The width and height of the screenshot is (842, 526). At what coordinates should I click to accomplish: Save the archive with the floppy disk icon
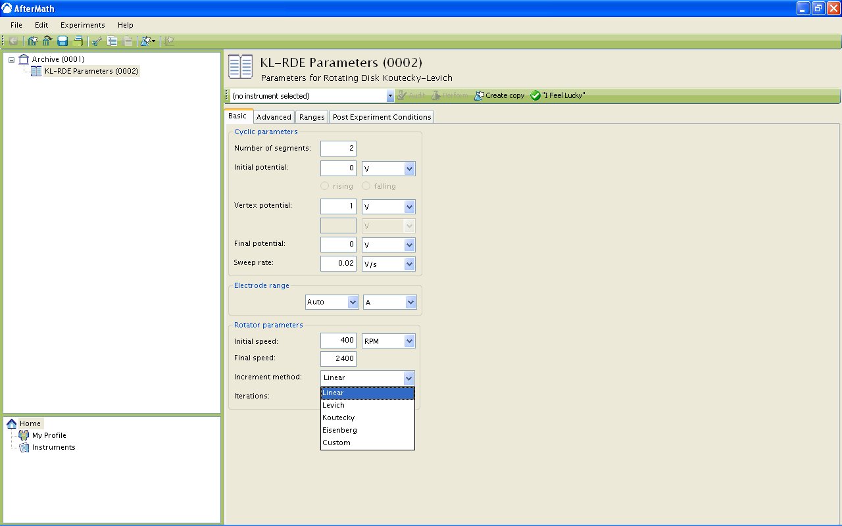[62, 41]
